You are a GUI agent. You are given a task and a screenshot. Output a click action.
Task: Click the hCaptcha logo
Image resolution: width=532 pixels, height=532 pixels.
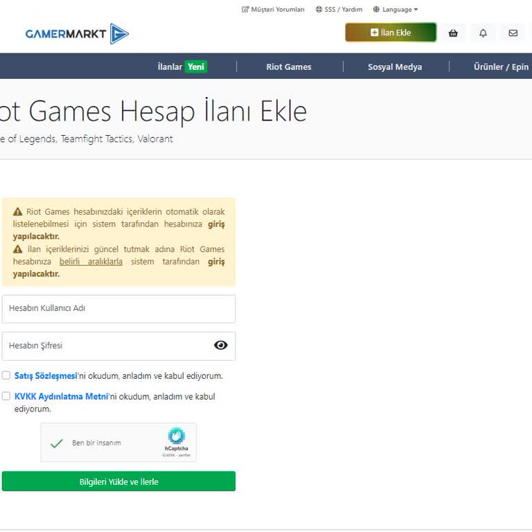point(177,436)
